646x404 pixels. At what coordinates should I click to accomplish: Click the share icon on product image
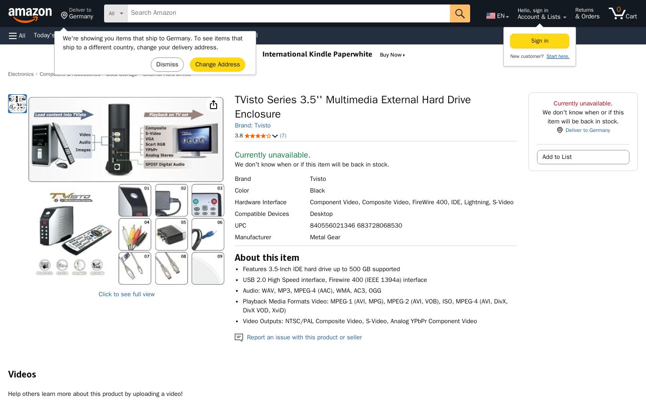tap(214, 105)
